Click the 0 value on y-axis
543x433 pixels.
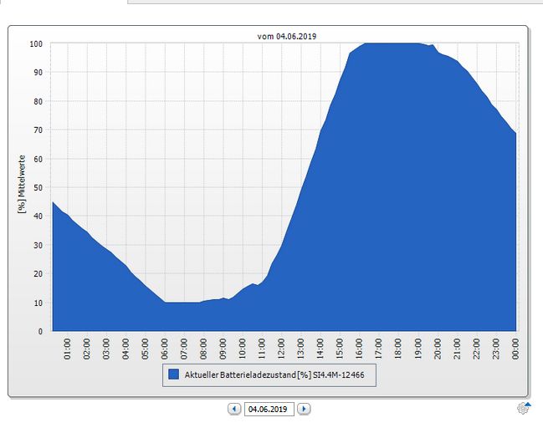[41, 331]
